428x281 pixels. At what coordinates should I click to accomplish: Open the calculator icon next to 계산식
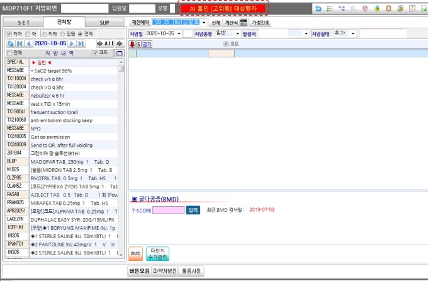click(243, 22)
